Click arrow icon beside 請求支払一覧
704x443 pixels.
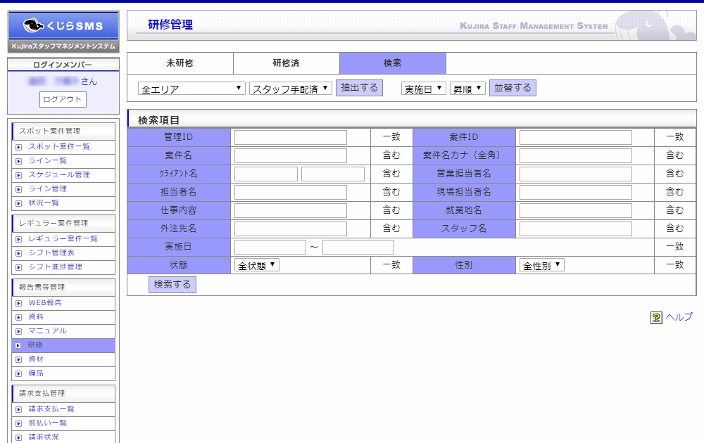pos(18,409)
